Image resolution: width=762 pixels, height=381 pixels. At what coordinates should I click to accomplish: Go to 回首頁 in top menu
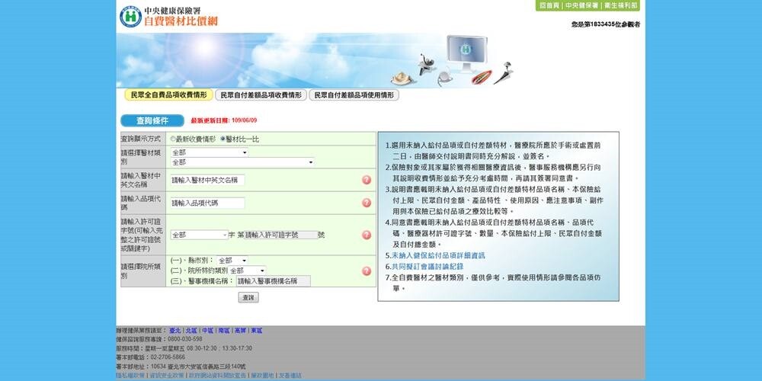click(x=549, y=5)
